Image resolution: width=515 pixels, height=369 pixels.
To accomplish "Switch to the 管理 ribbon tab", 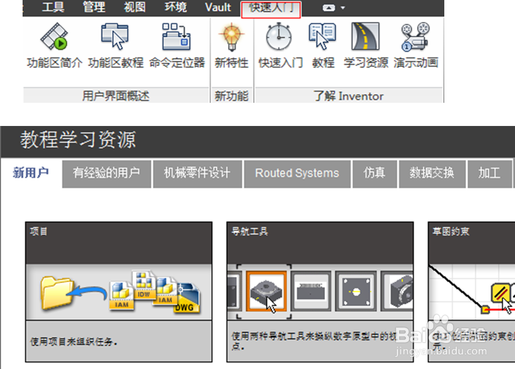I will point(94,7).
